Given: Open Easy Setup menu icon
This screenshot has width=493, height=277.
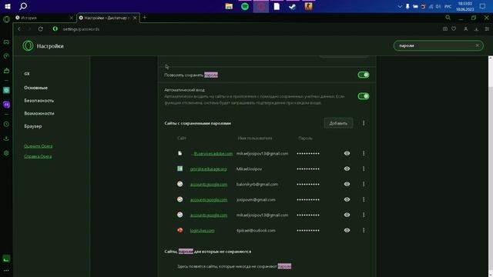Looking at the screenshot, I should pos(487,29).
